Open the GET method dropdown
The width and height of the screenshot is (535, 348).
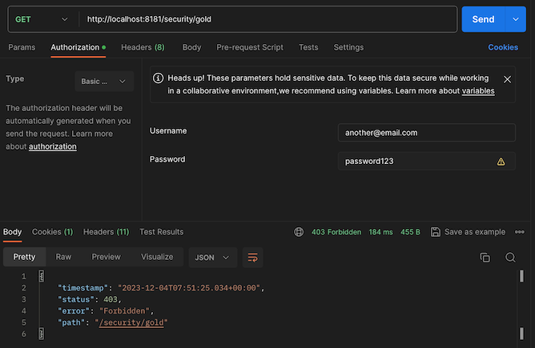click(42, 19)
